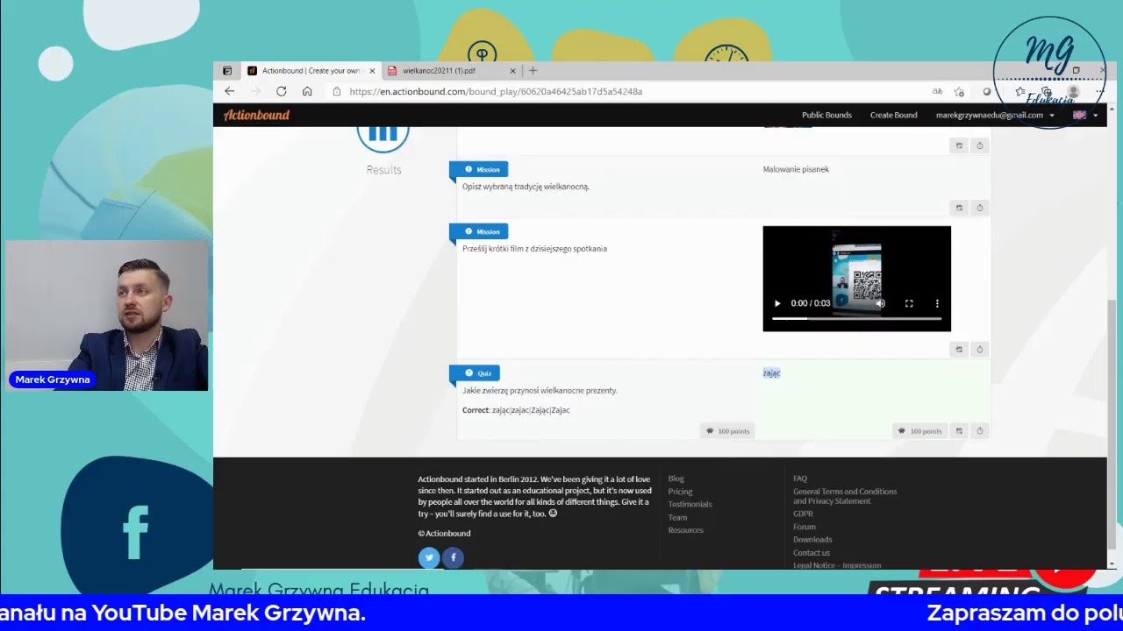Switch to the Actionbound browser tab
This screenshot has width=1123, height=631.
(x=311, y=71)
